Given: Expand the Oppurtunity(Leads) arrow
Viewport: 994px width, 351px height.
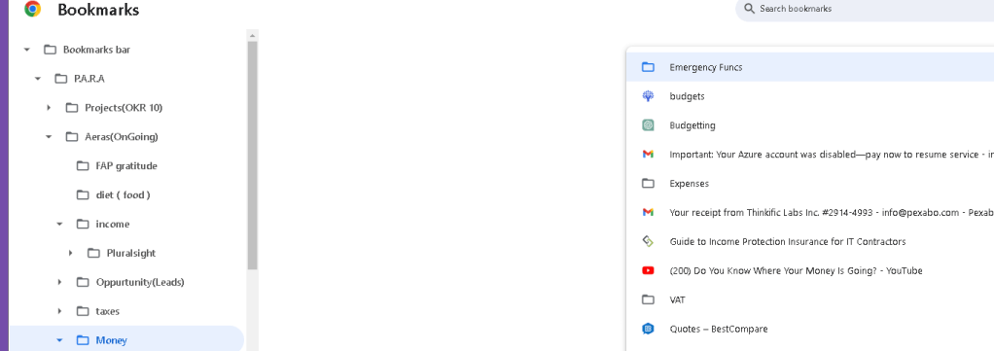Looking at the screenshot, I should pos(59,282).
